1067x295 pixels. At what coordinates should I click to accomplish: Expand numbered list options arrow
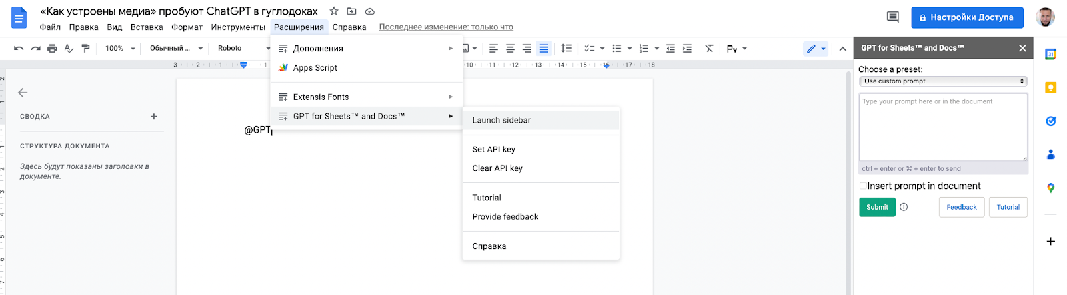point(657,49)
